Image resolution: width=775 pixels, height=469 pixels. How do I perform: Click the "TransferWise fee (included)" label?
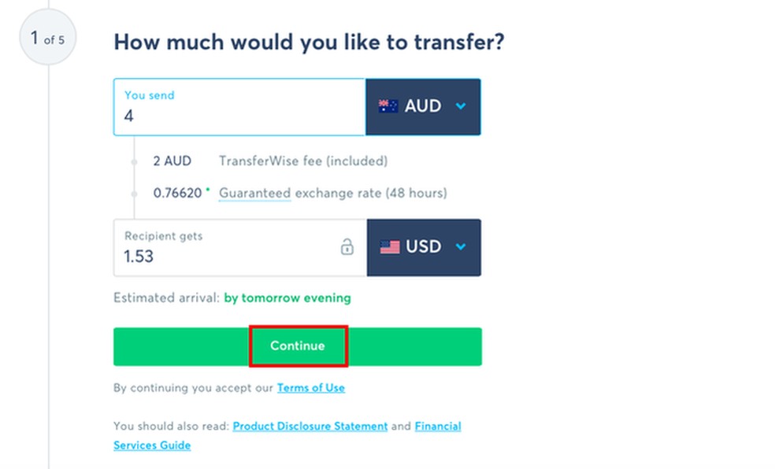point(303,161)
